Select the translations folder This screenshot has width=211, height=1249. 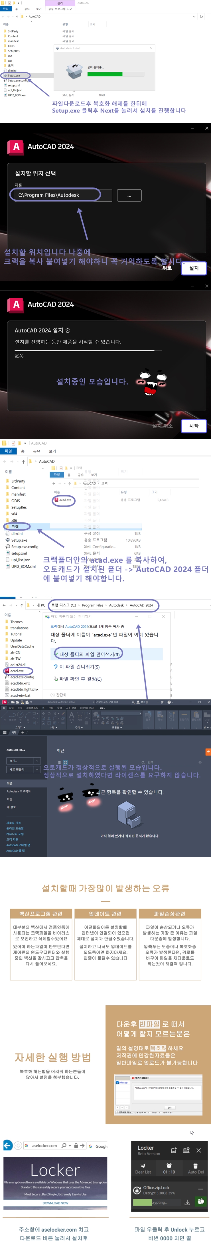(17, 628)
